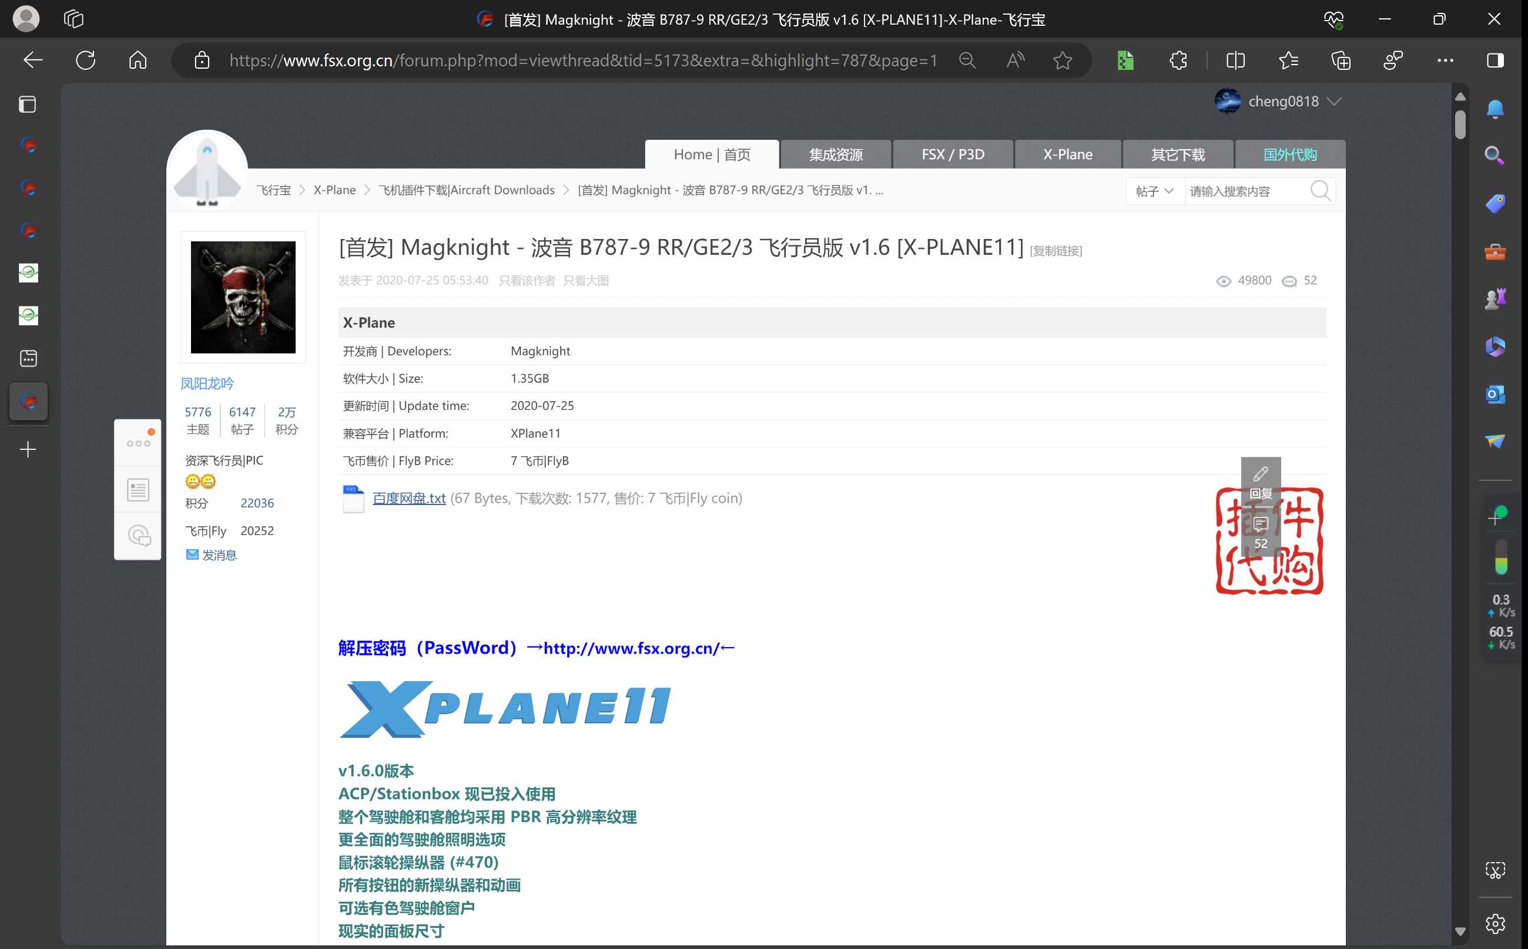
Task: Open floating article list icon
Action: [138, 490]
